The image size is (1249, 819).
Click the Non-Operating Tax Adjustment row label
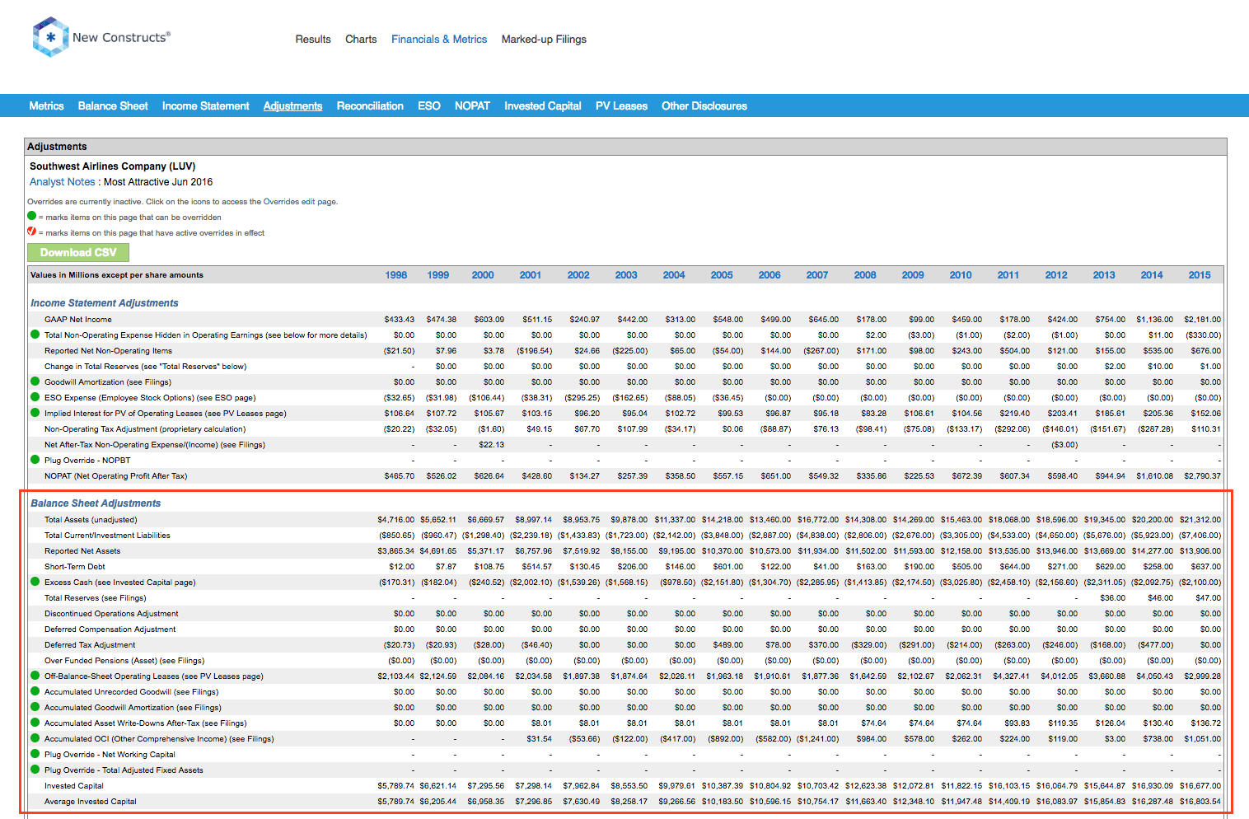tap(145, 429)
